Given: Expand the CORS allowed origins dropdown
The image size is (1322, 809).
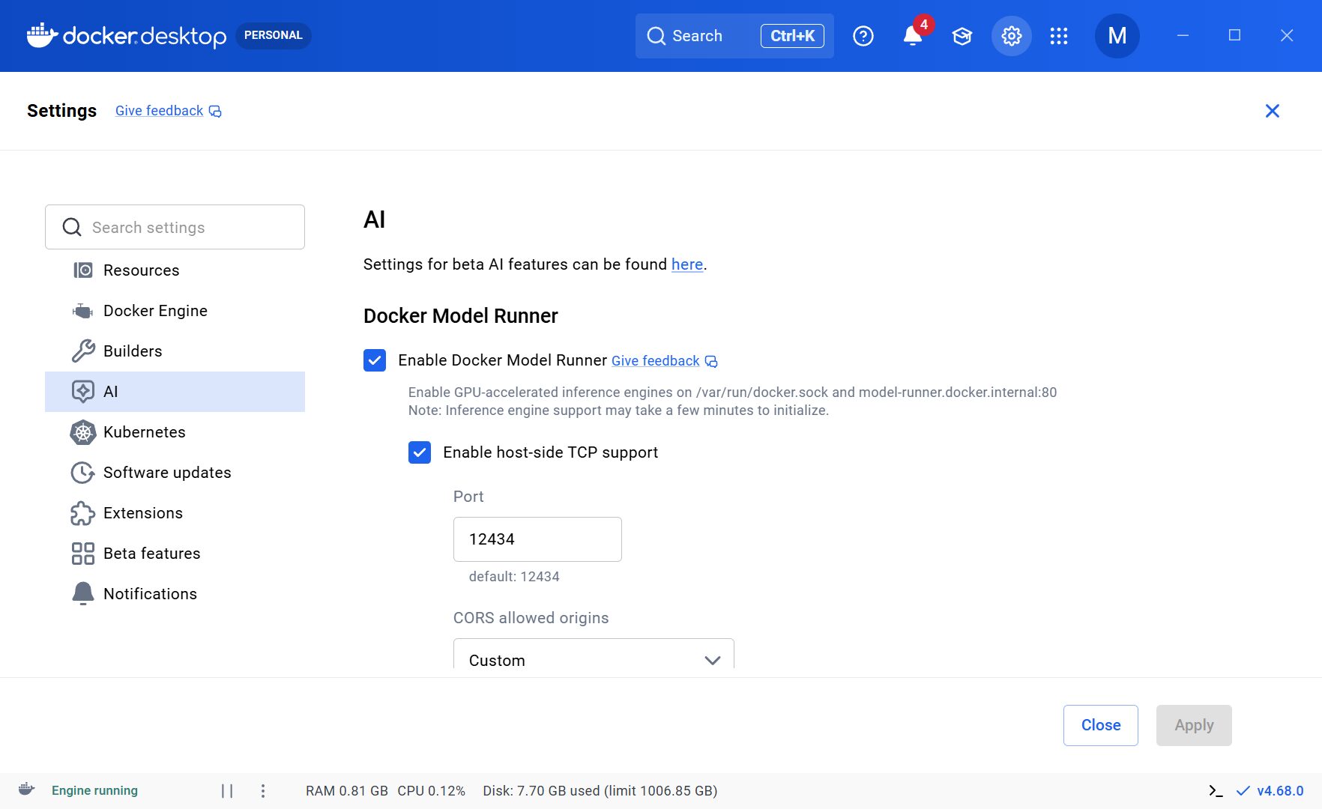Looking at the screenshot, I should point(593,659).
